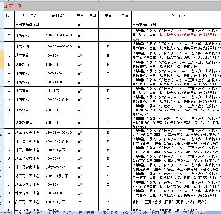The height and width of the screenshot is (214, 221).
Task: Select the wide right-hand column header cell
Action: 176,15
